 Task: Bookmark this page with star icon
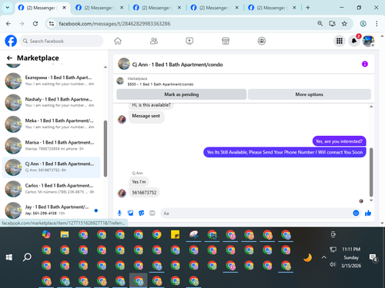click(344, 24)
